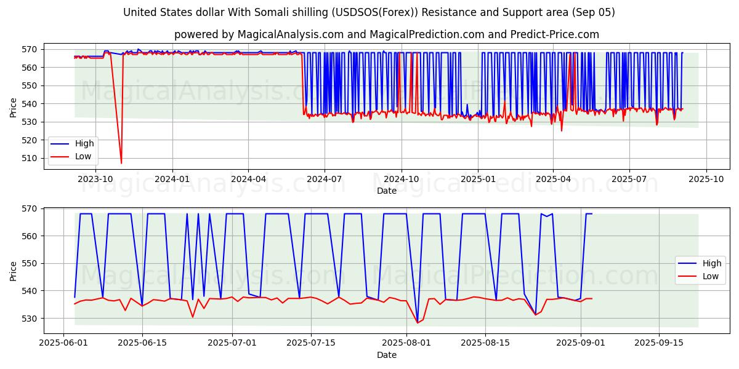The image size is (739, 369).
Task: Click the 2025-09-15 tick label
Action: coord(659,343)
